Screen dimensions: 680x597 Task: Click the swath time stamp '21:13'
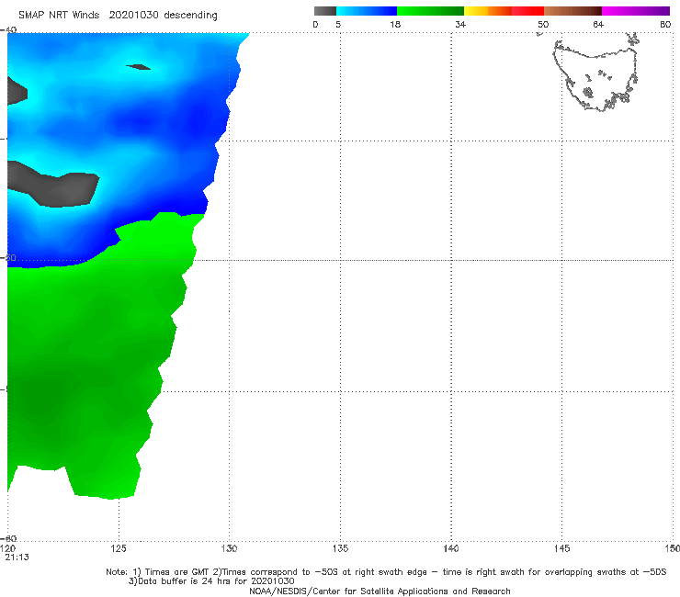point(17,558)
